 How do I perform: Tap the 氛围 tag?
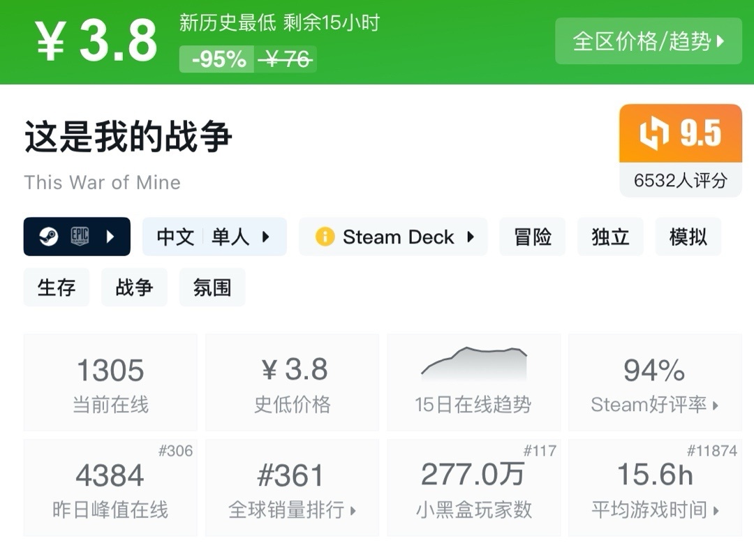(x=212, y=288)
